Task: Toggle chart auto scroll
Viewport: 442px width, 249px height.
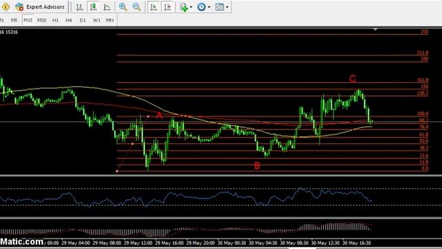Action: 153,7
